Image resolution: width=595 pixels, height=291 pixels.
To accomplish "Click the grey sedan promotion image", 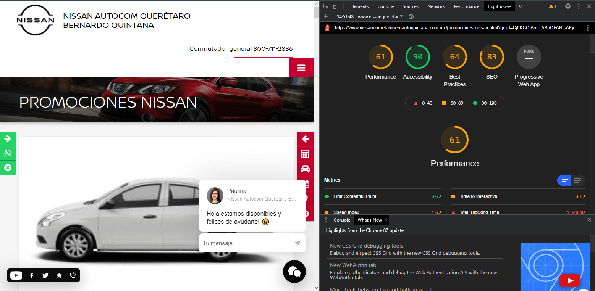I will pos(157,213).
